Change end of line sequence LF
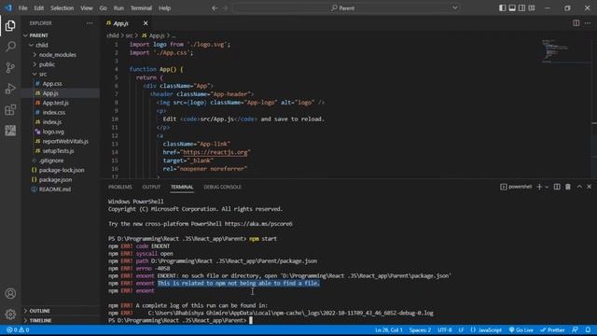The width and height of the screenshot is (597, 336). (x=461, y=329)
